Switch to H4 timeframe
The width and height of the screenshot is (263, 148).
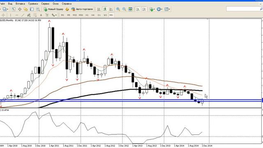(x=93, y=15)
